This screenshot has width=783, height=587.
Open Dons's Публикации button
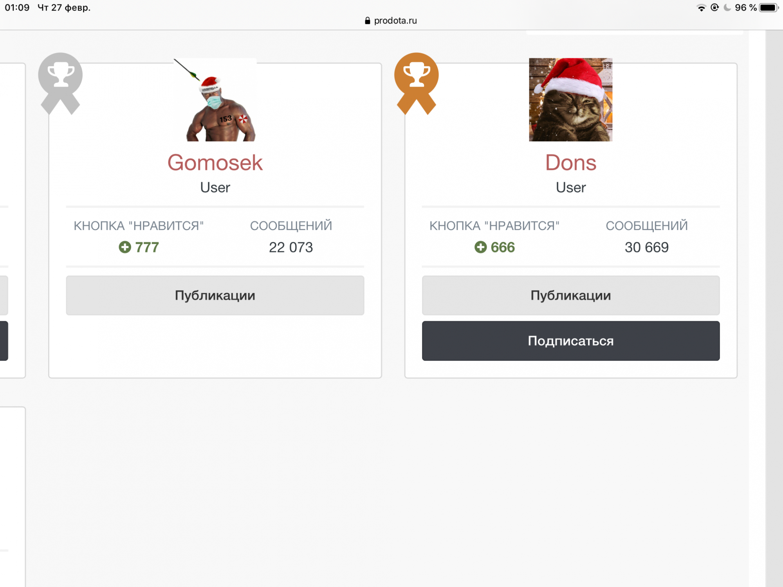click(570, 295)
